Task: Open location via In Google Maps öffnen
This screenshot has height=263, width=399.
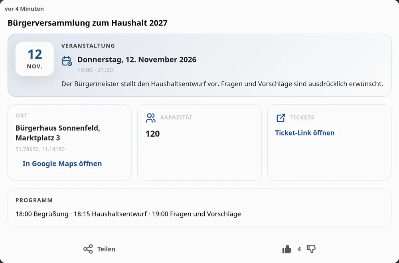Action: pyautogui.click(x=62, y=163)
